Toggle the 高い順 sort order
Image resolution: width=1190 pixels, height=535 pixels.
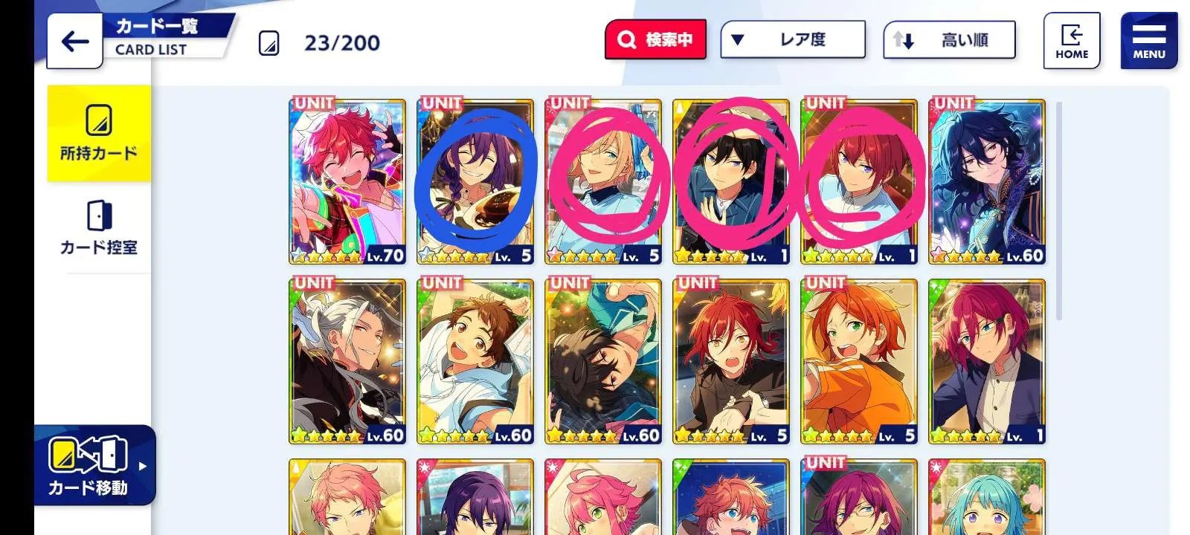949,39
